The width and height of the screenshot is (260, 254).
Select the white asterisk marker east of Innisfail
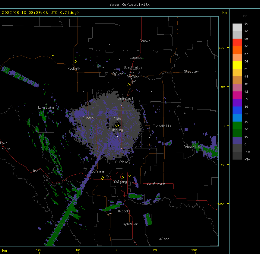pyautogui.click(x=151, y=91)
